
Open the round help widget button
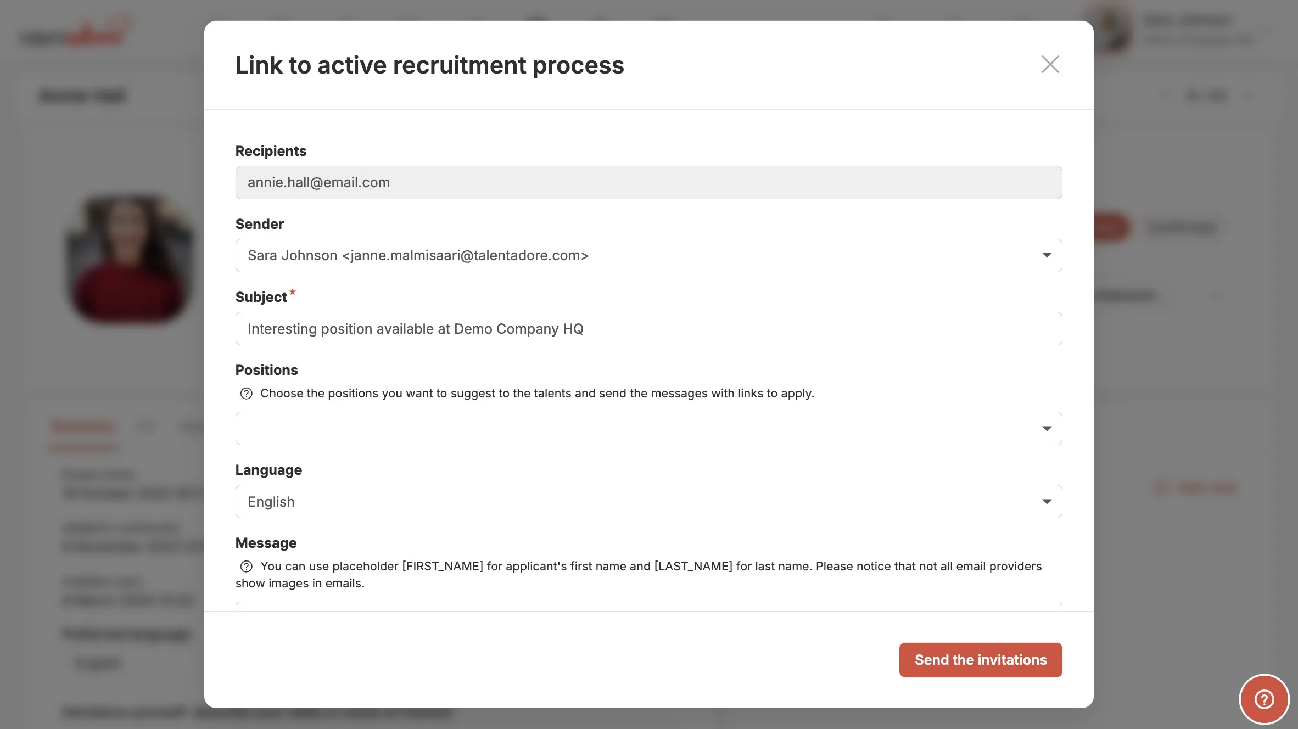[1264, 699]
